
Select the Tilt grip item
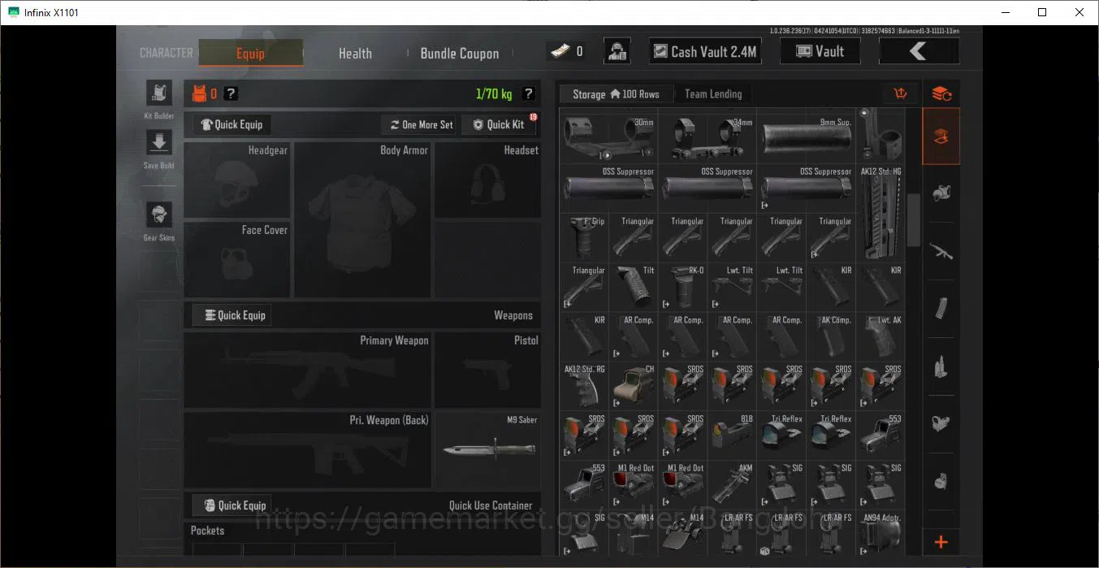coord(633,288)
